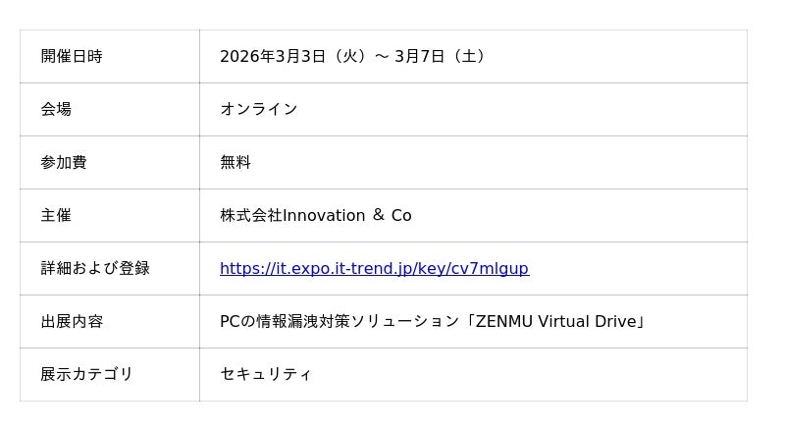Click the 開催日時 header cell
The height and width of the screenshot is (431, 785).
point(72,56)
